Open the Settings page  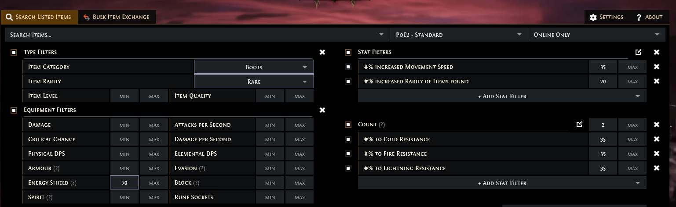[x=607, y=17]
